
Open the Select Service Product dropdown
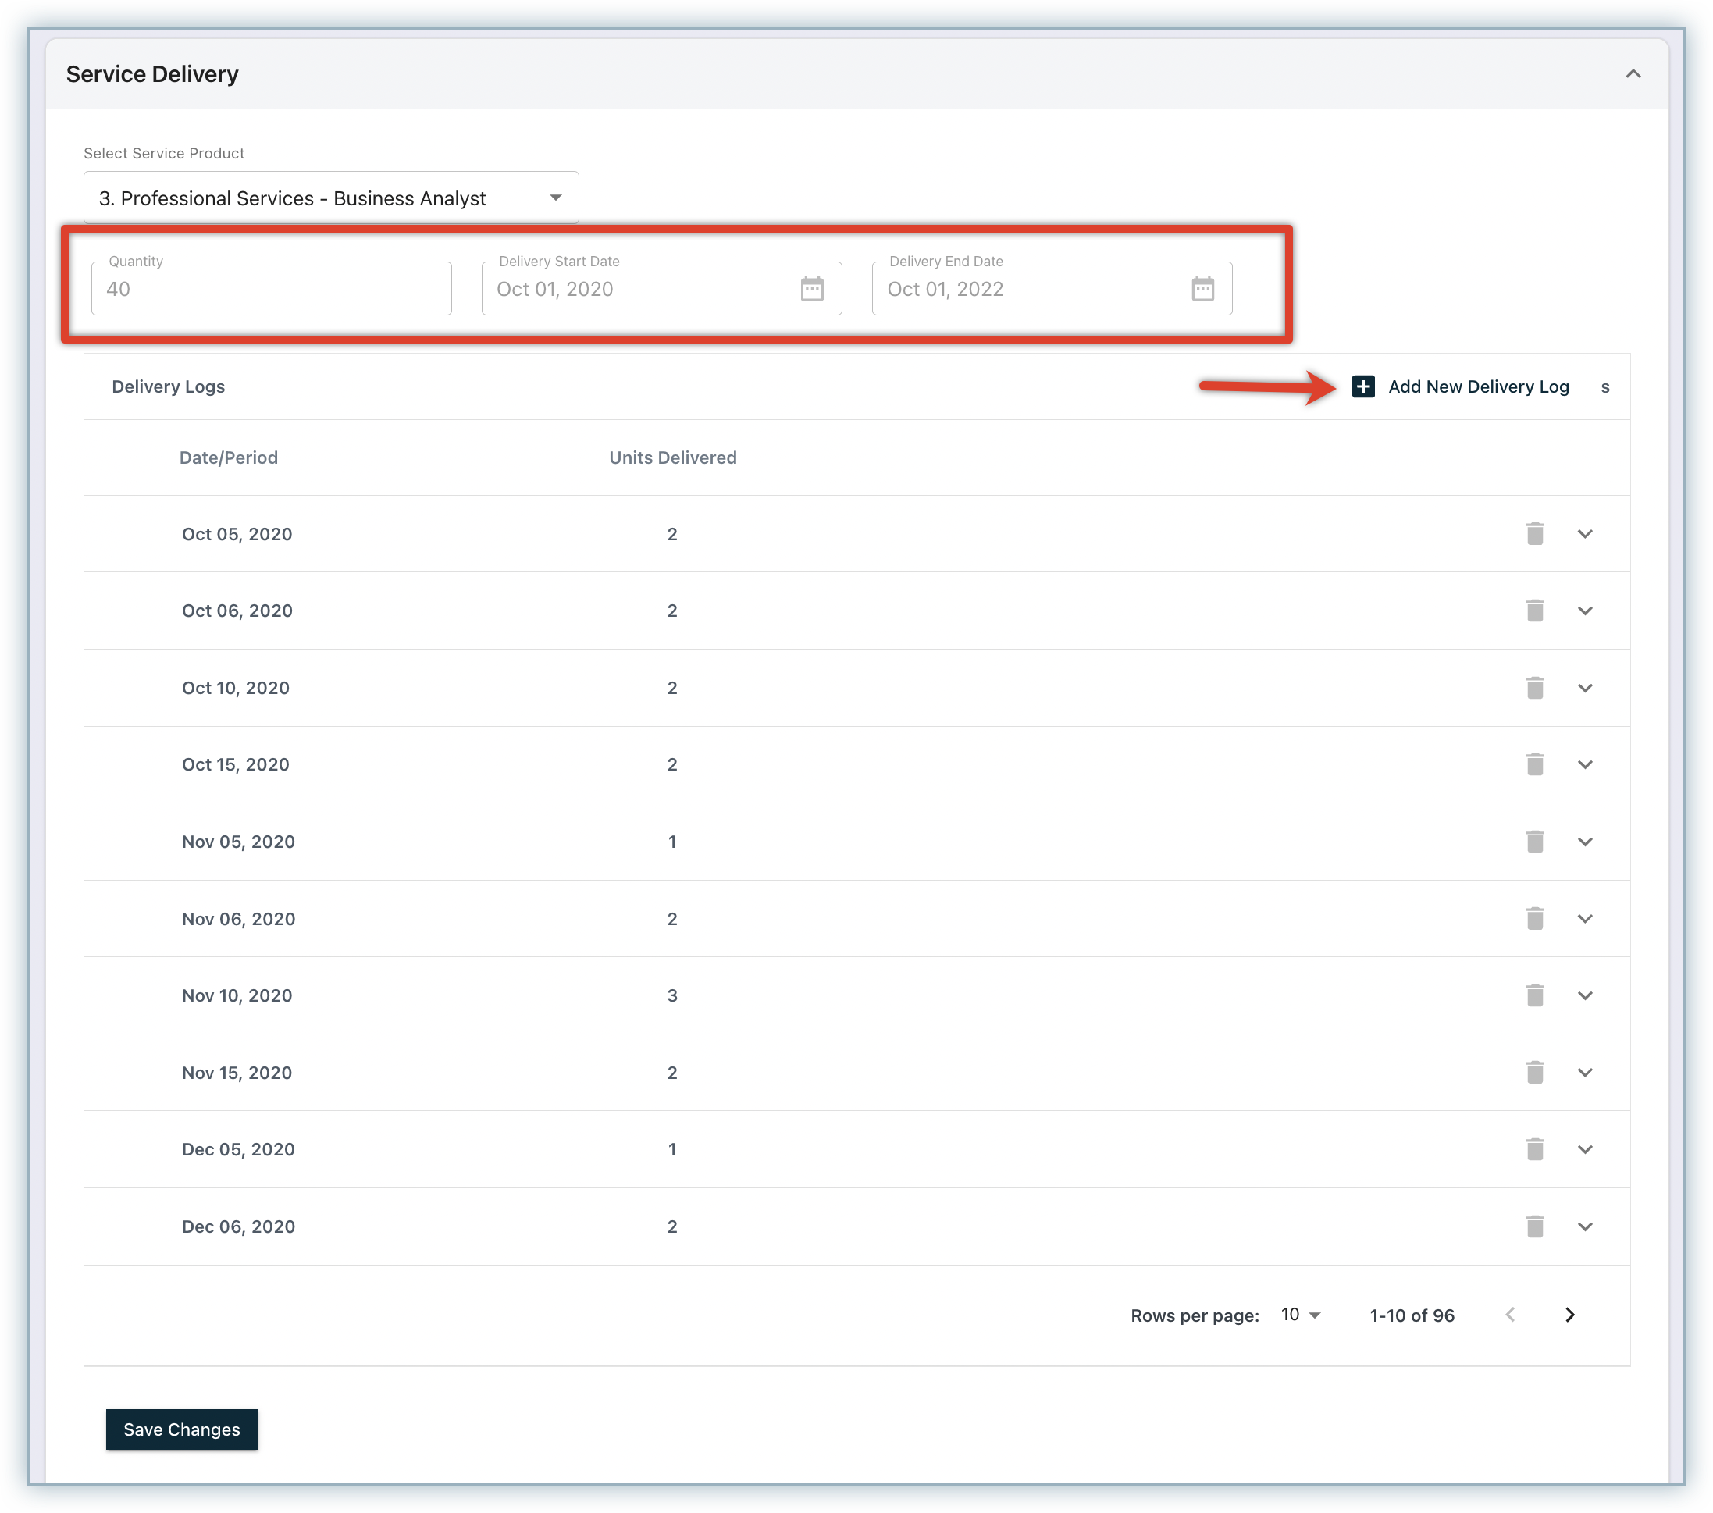pos(330,198)
